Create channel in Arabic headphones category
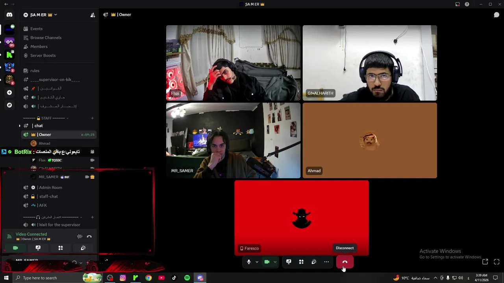The width and height of the screenshot is (504, 283). pos(93,217)
